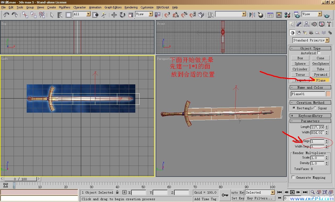Open the Motion command panel tab

[x=314, y=24]
